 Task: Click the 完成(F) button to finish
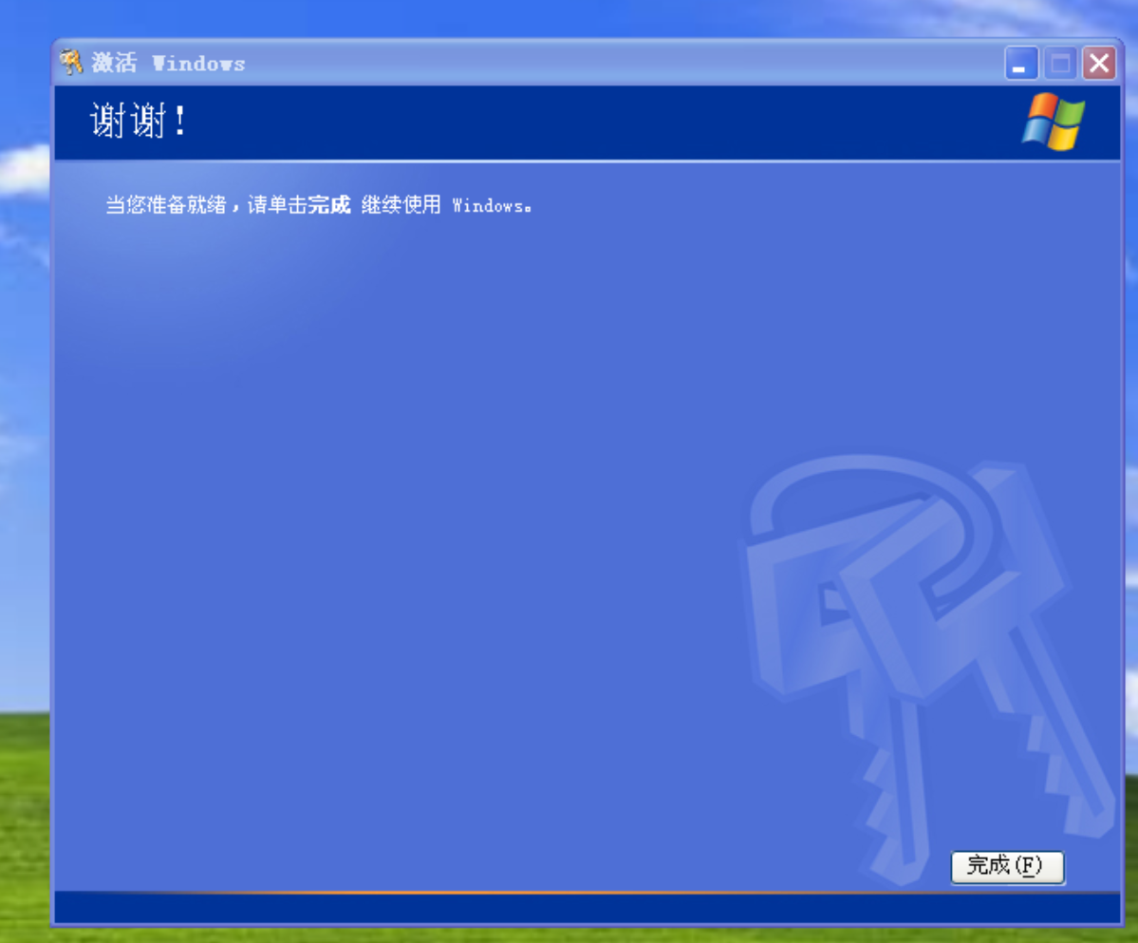(x=1007, y=866)
